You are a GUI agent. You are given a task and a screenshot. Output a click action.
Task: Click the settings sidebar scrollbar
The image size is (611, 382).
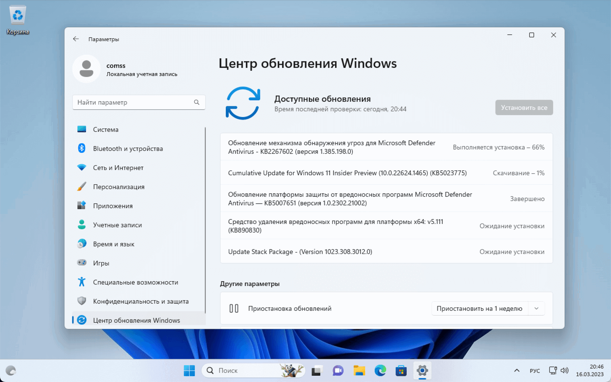coord(205,220)
